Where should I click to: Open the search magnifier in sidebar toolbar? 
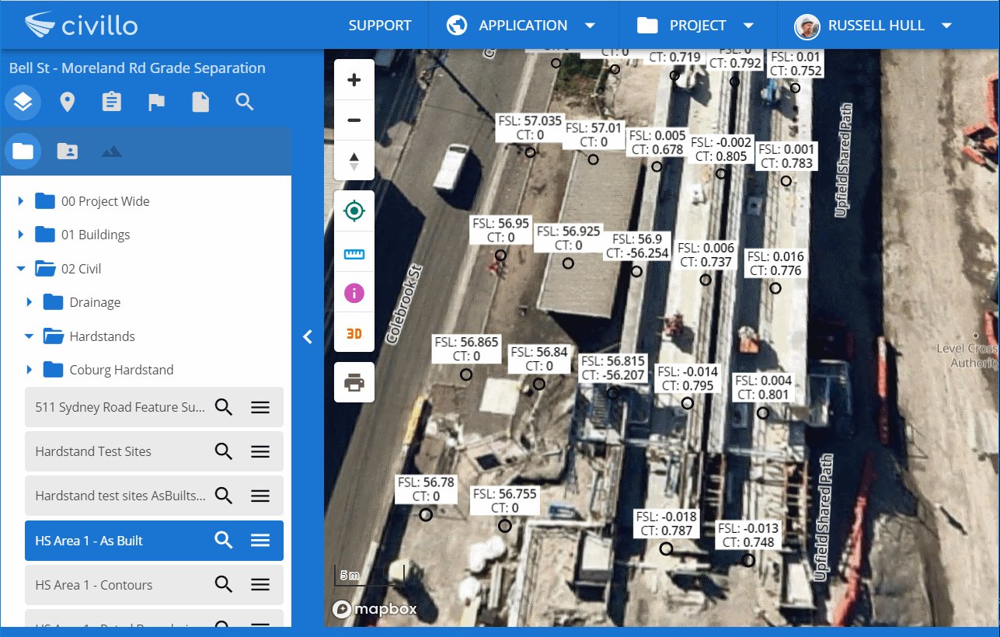click(245, 102)
